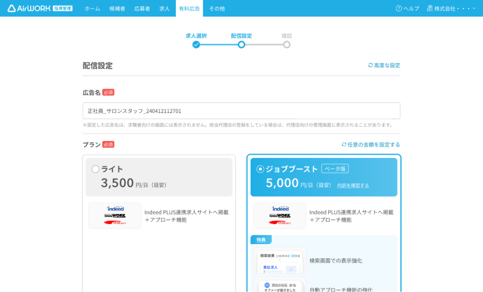Open the その他 menu

coord(217,9)
